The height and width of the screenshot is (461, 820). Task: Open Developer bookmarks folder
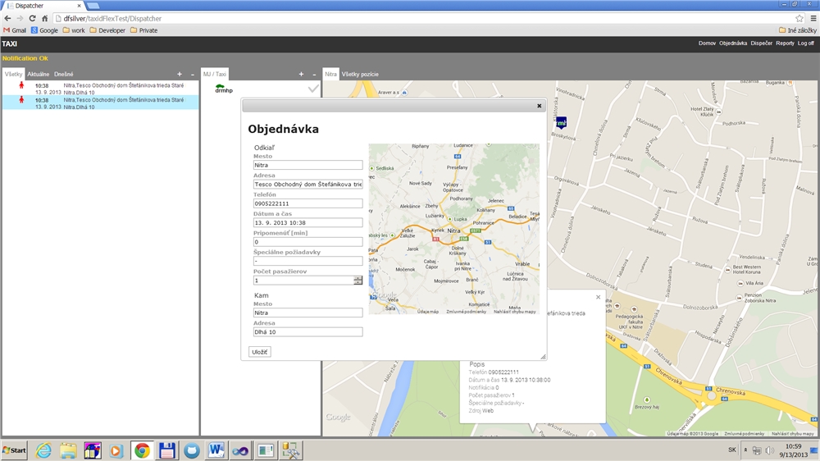pos(107,30)
